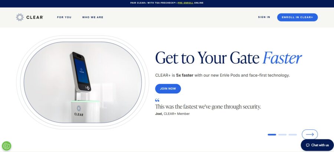334x152 pixels.
Task: Advance carousel with the right arrow
Action: 310,135
